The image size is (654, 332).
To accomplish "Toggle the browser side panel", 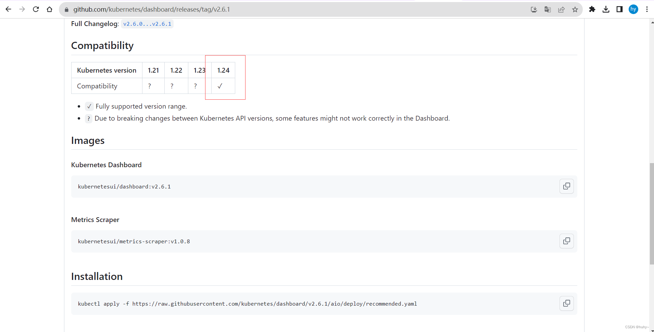I will point(619,9).
